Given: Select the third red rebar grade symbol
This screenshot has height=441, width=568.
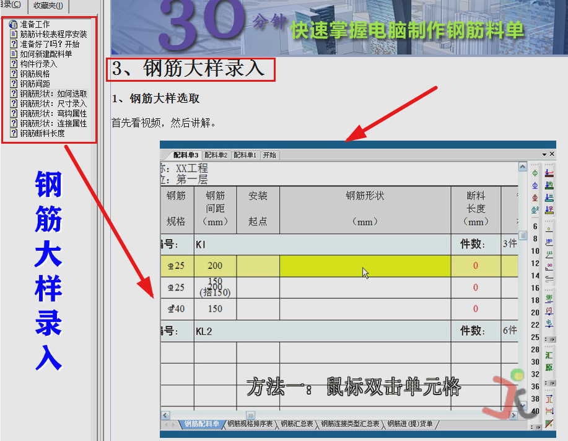Looking at the screenshot, I should click(x=535, y=198).
